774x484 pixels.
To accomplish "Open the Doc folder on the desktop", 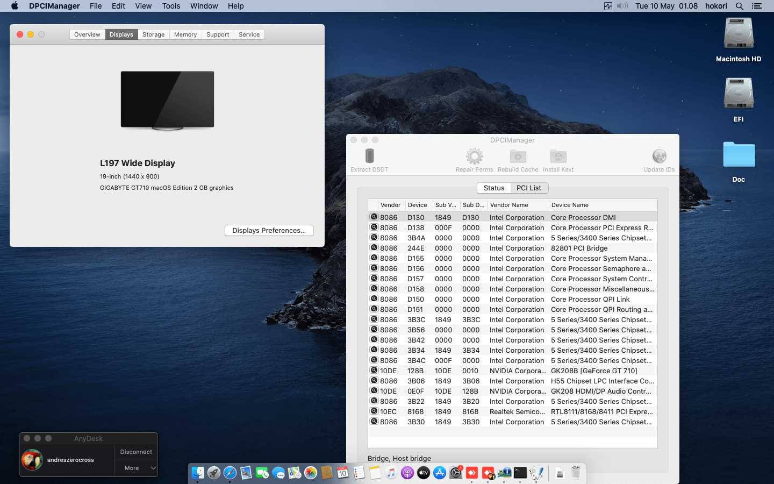I will pos(739,155).
